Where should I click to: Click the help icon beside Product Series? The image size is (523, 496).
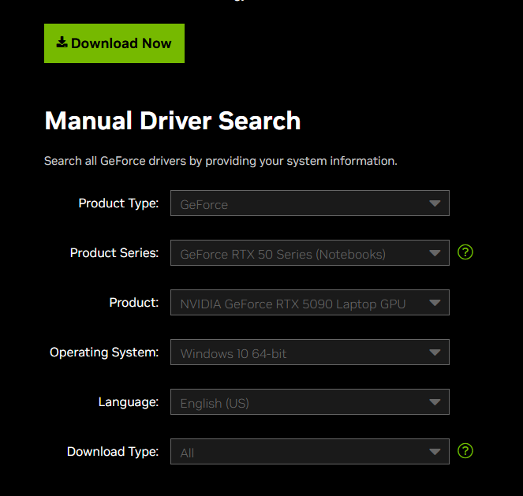(x=465, y=252)
